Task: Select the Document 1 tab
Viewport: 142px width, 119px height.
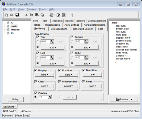Action: [x=9, y=107]
